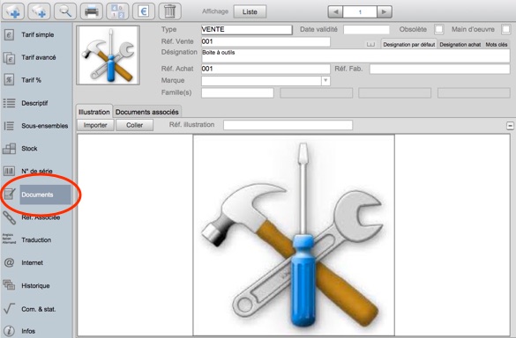The height and width of the screenshot is (338, 516).
Task: Go to next record arrow
Action: coord(384,11)
